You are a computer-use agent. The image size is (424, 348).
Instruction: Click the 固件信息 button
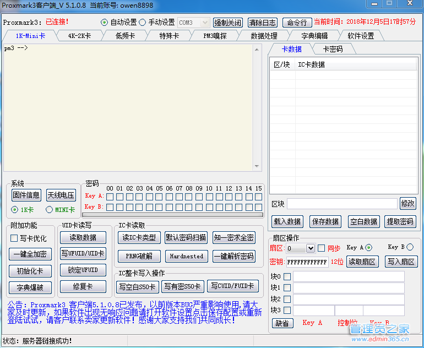[x=26, y=195]
